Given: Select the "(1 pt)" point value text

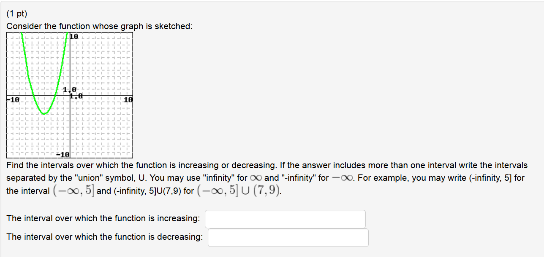Looking at the screenshot, I should [16, 13].
